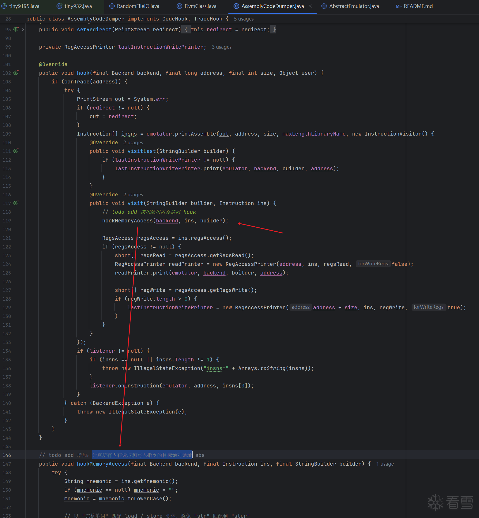Click the CodeHook interface name in sticky header
This screenshot has width=479, height=518.
[x=175, y=19]
